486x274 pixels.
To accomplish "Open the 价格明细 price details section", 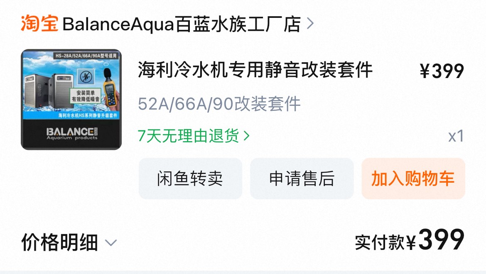I will 60,242.
